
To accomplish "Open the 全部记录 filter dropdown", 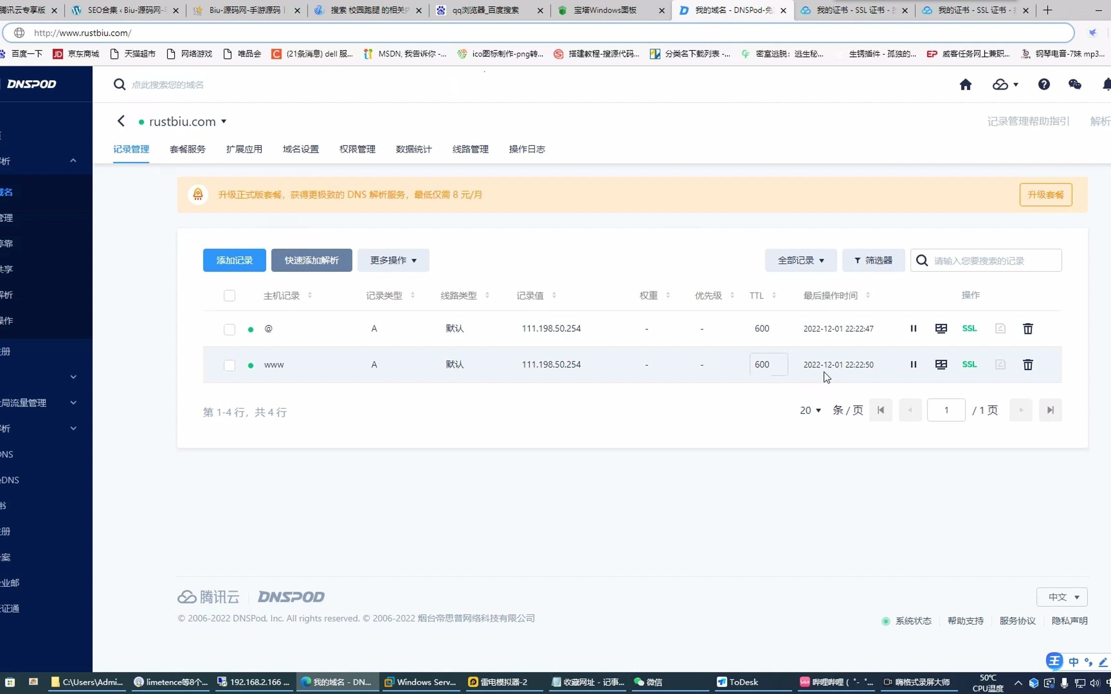I will pos(801,261).
